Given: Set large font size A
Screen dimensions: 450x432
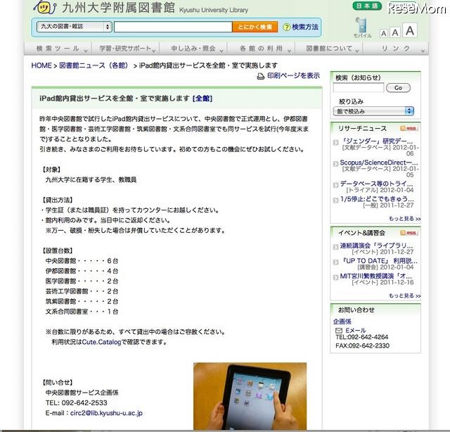Looking at the screenshot, I should click(x=410, y=30).
